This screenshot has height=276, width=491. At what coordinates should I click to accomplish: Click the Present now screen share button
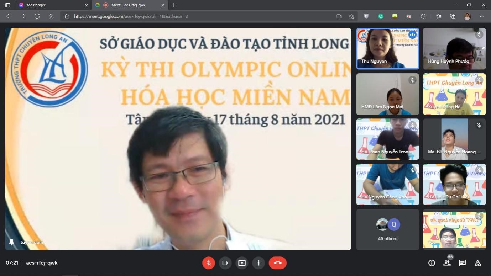[242, 263]
